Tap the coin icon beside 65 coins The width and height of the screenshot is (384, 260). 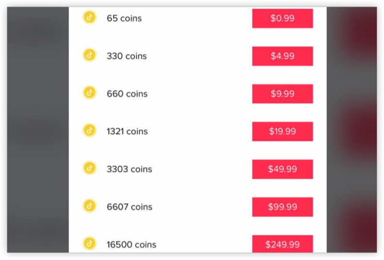pos(89,17)
